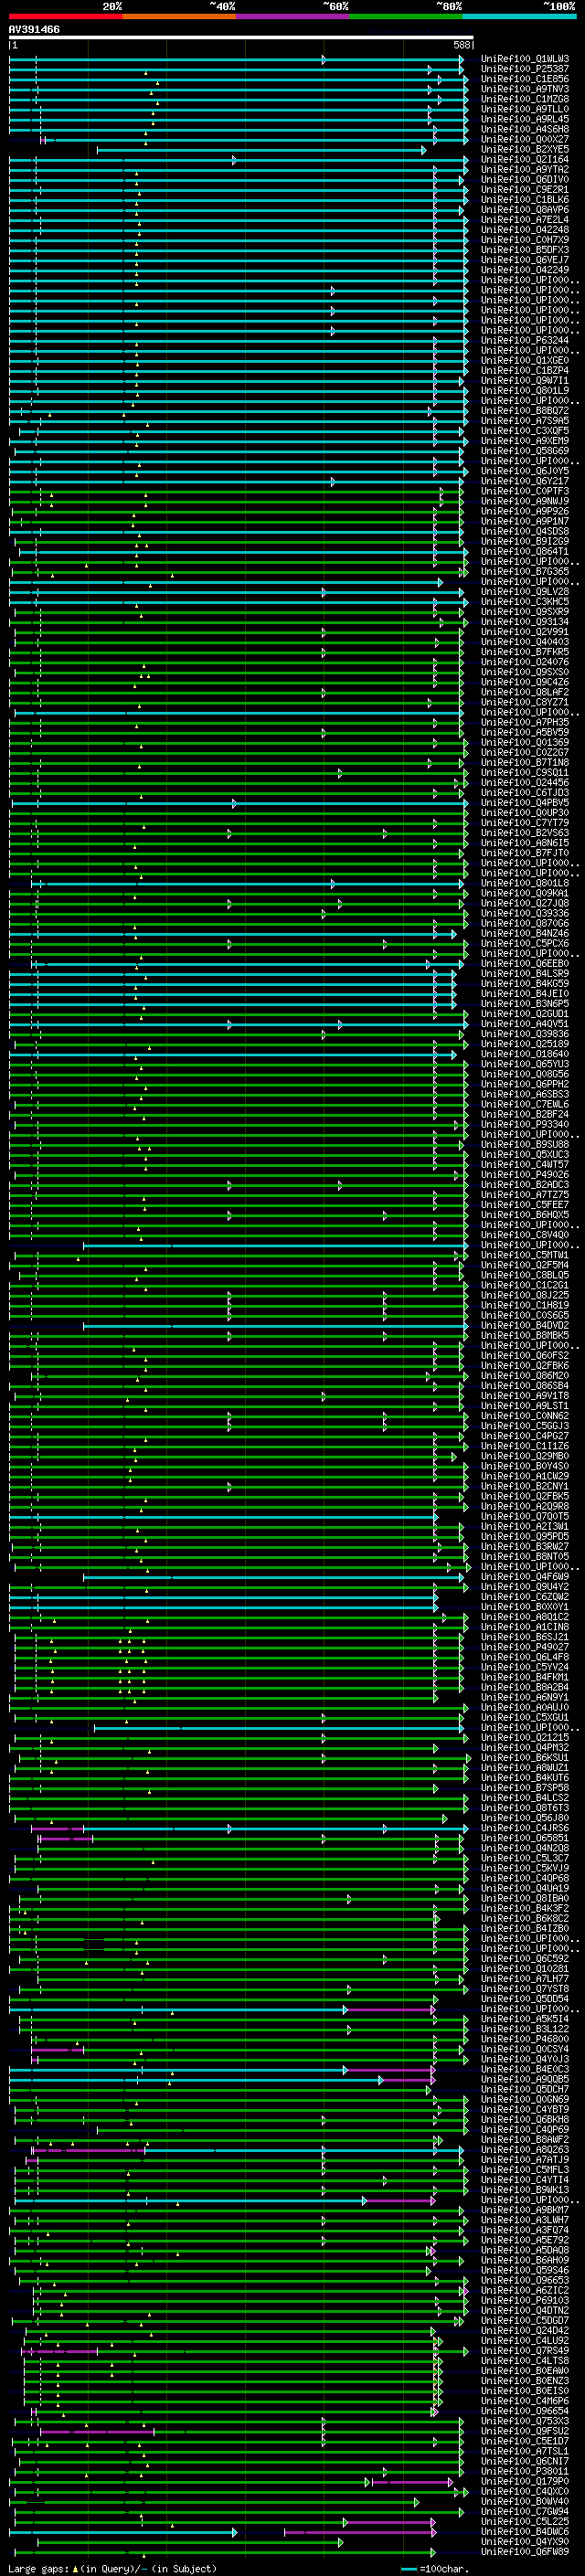Click the red ~20% identity legend bar
Viewport: 585px width, 2576px height.
pos(65,16)
